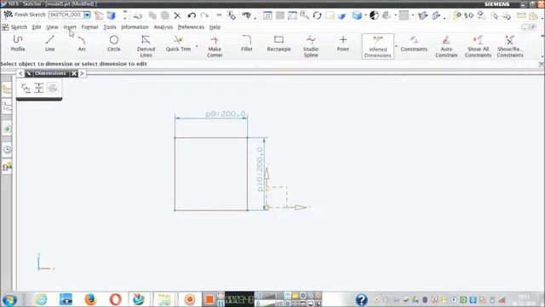Click the Windows Start button
The height and width of the screenshot is (307, 545).
point(9,299)
